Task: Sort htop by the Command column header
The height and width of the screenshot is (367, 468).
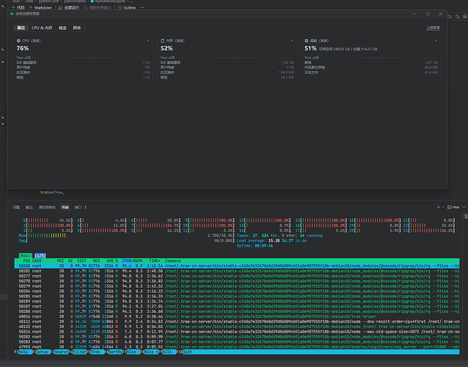Action: (173, 261)
